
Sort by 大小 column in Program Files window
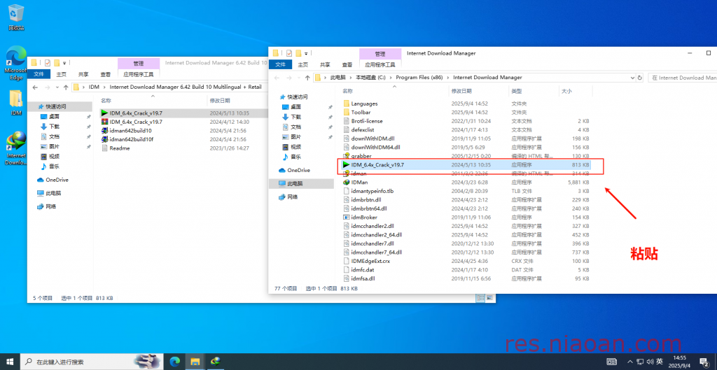[576, 92]
